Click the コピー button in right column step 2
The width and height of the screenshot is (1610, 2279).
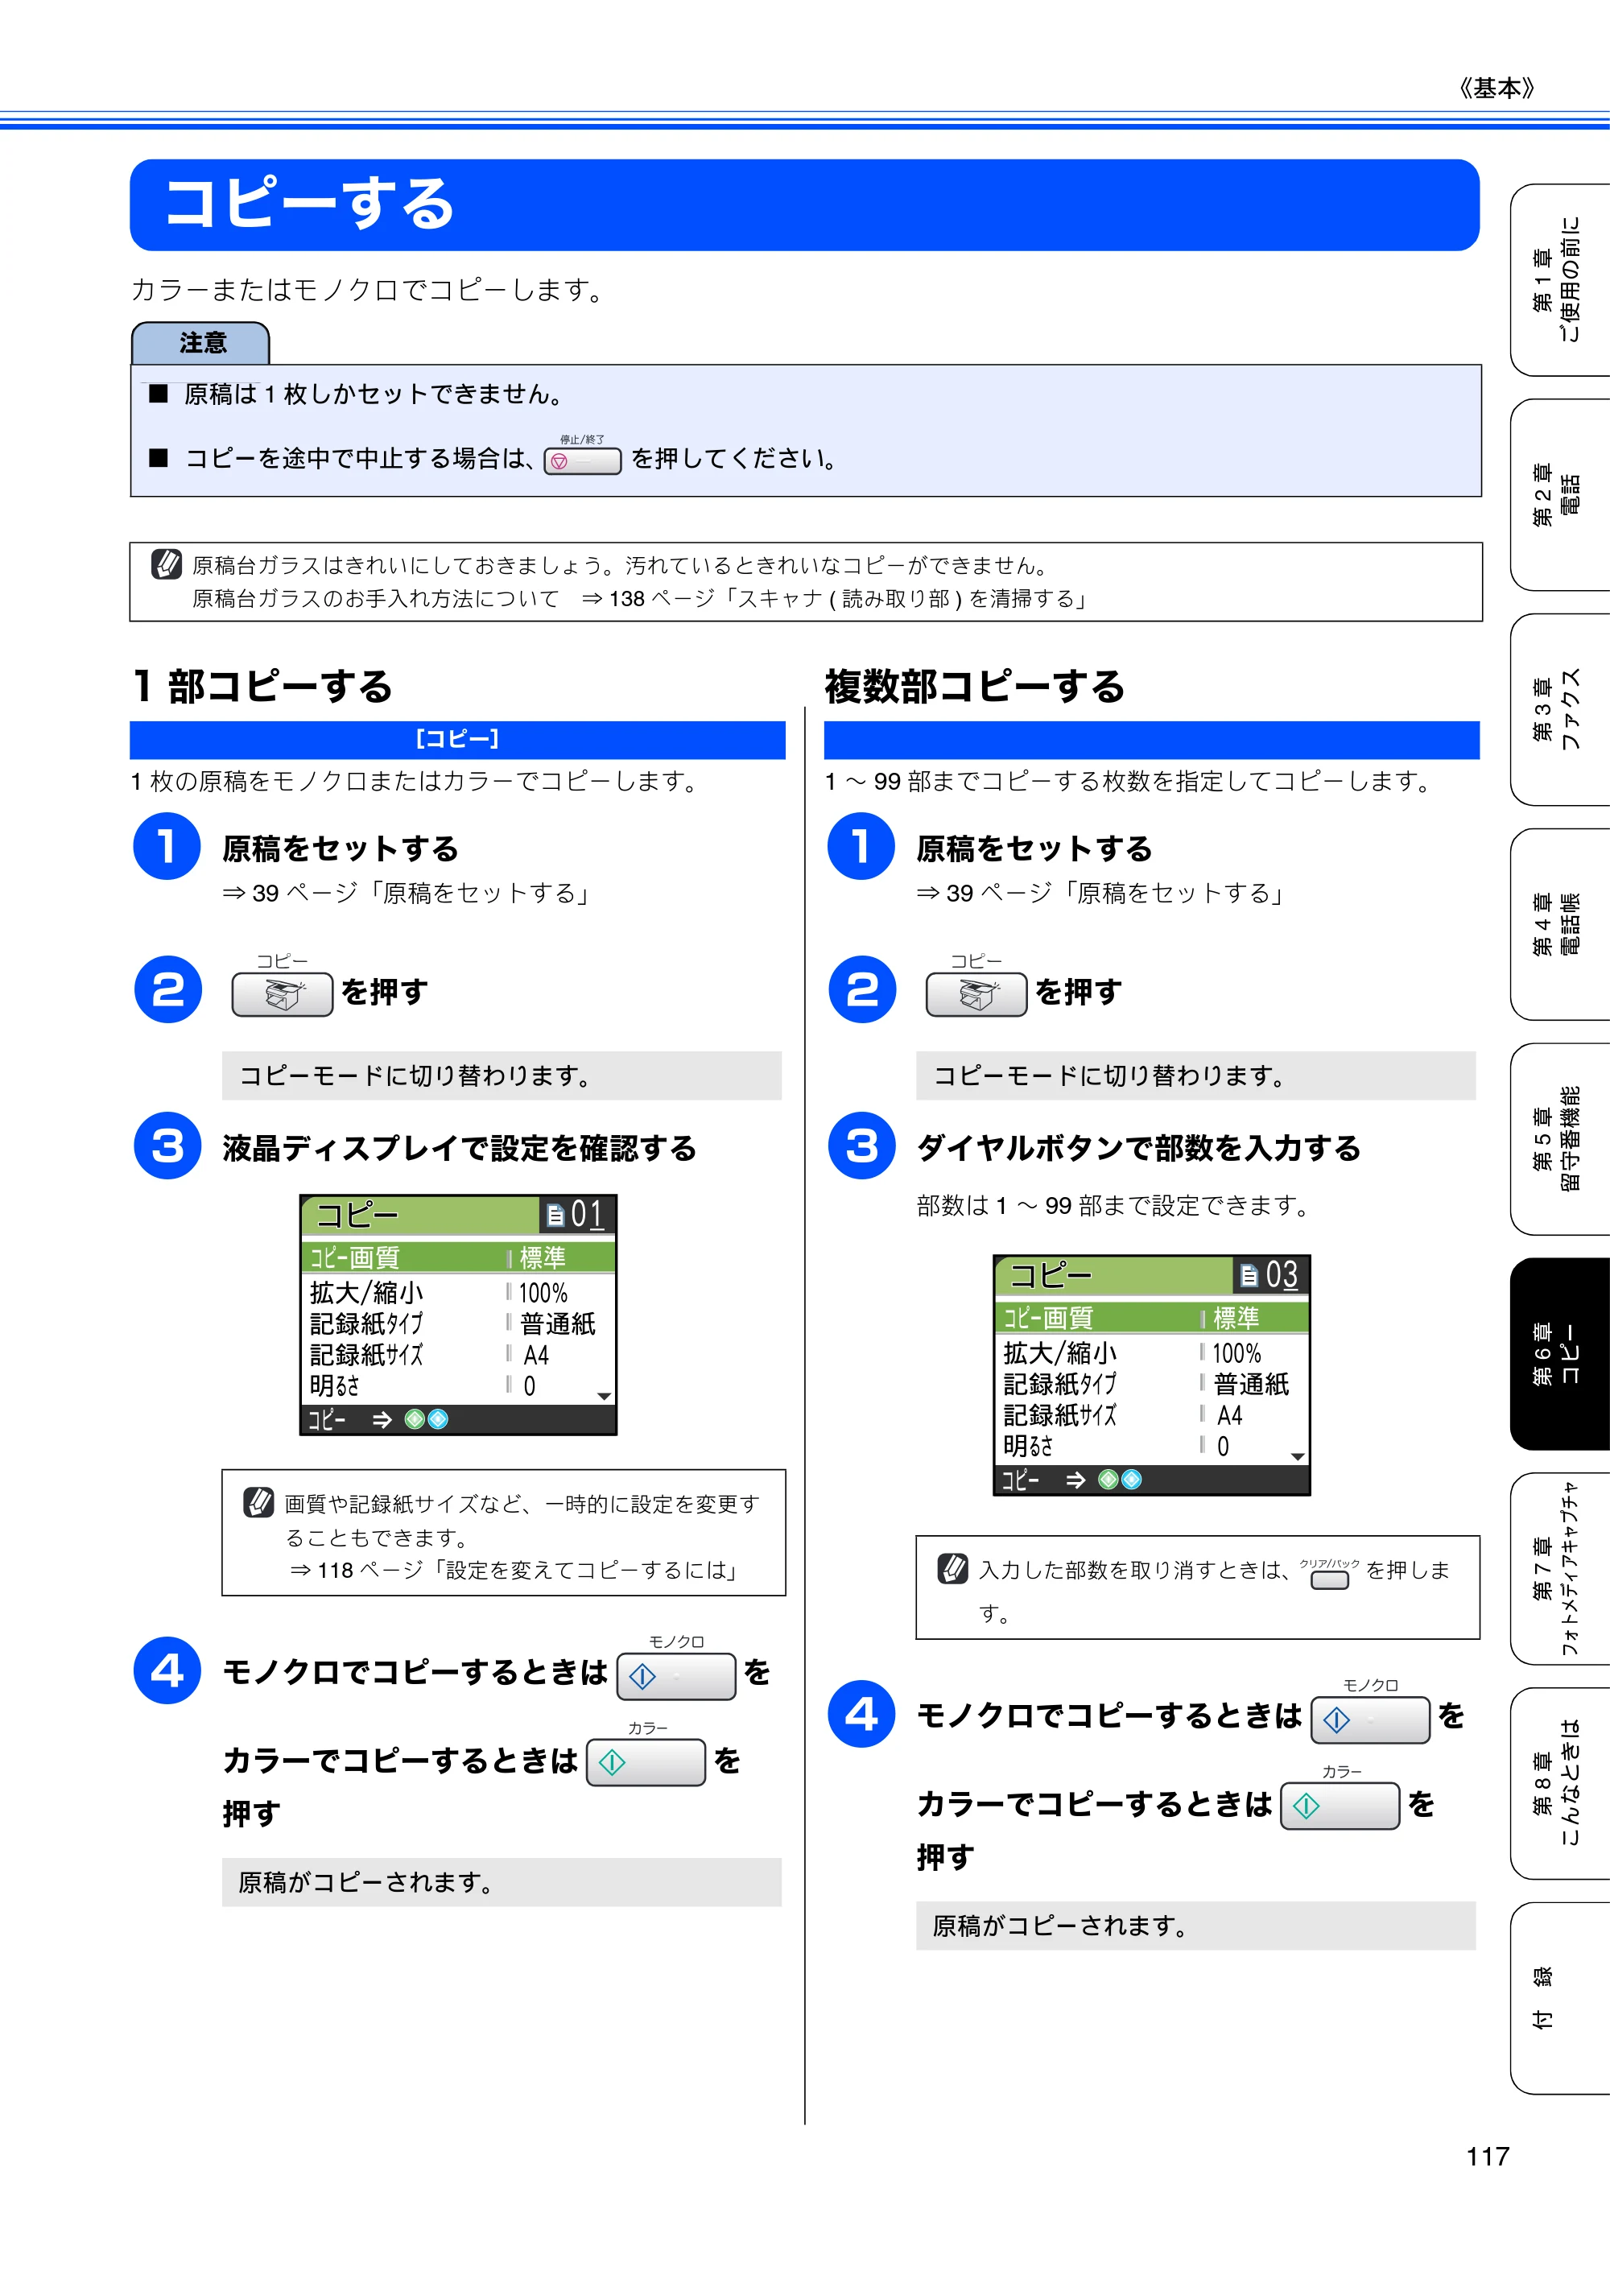[976, 993]
